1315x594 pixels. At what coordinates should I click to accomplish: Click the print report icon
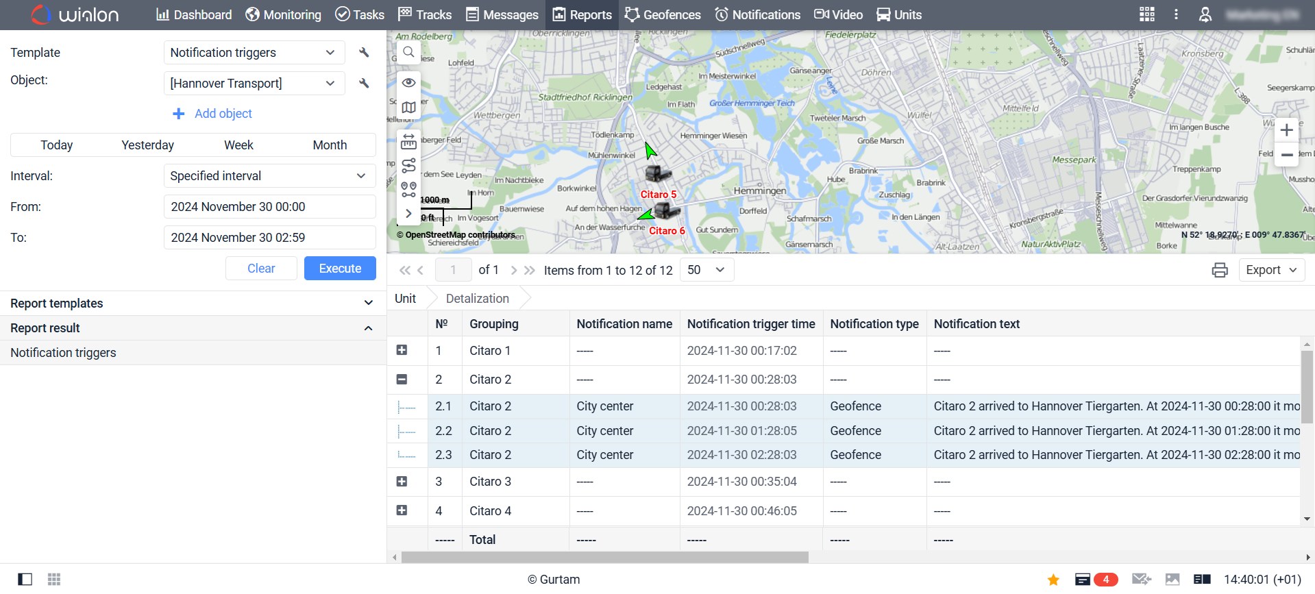(x=1220, y=270)
